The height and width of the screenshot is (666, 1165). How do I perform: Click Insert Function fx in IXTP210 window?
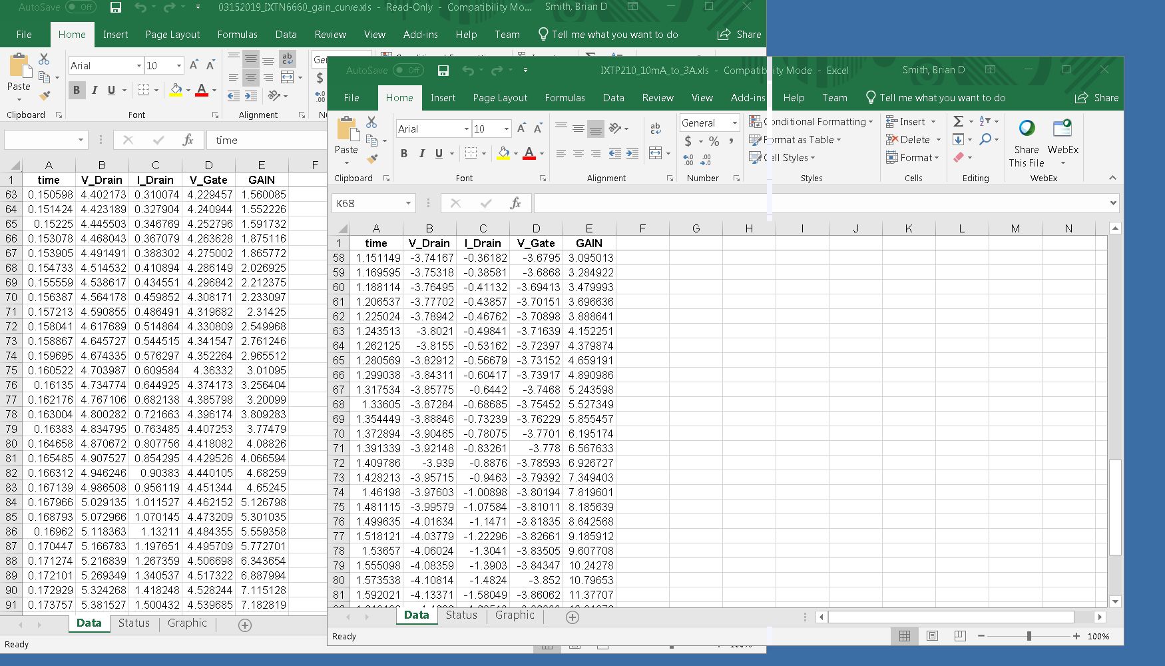515,203
